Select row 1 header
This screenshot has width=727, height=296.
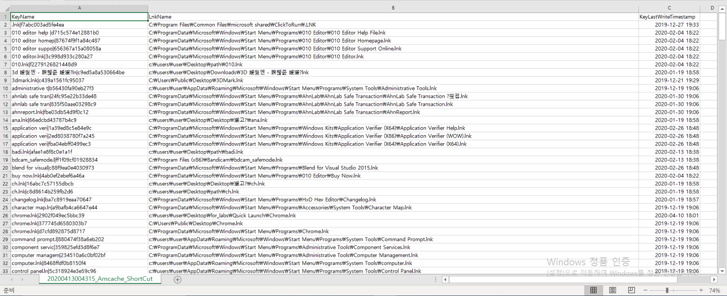5,17
